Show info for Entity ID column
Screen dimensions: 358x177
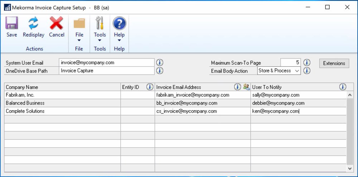point(150,87)
